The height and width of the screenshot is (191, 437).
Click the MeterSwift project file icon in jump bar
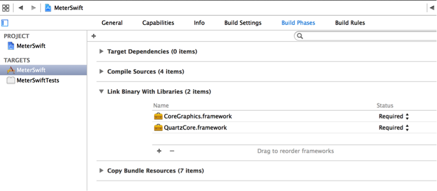click(48, 8)
